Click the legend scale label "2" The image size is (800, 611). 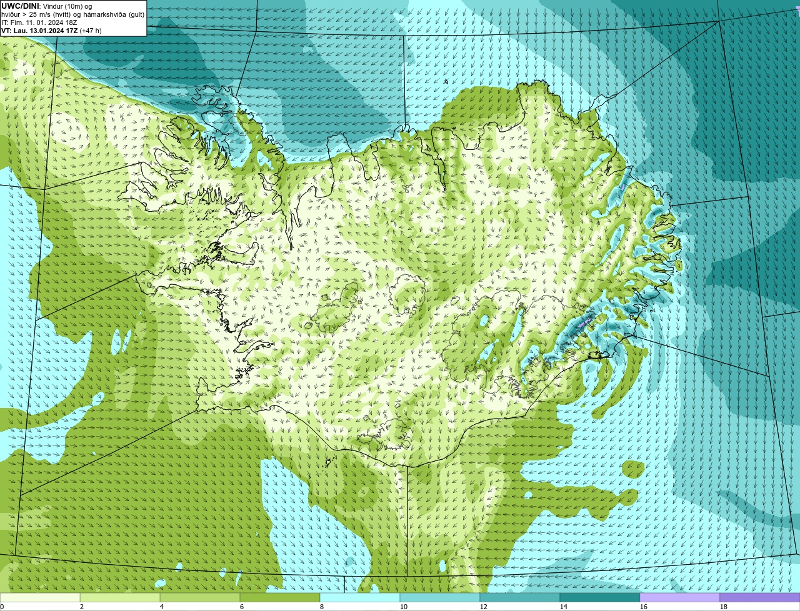(82, 607)
